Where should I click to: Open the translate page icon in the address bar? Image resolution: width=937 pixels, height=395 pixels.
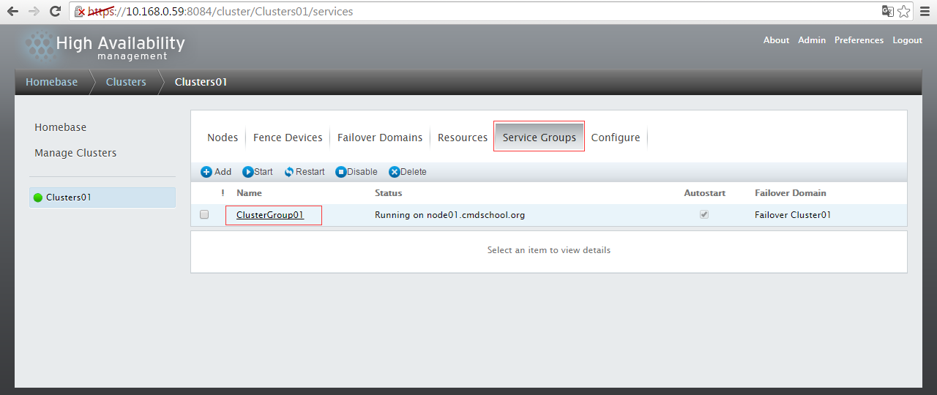[887, 12]
